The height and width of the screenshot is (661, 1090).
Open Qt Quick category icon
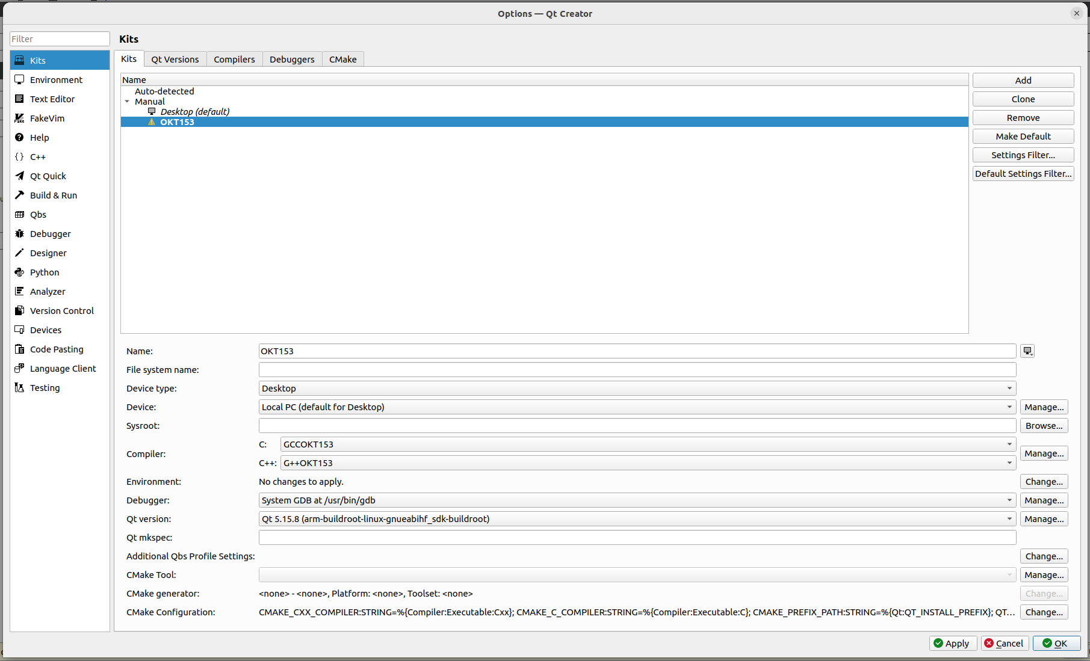(x=19, y=176)
